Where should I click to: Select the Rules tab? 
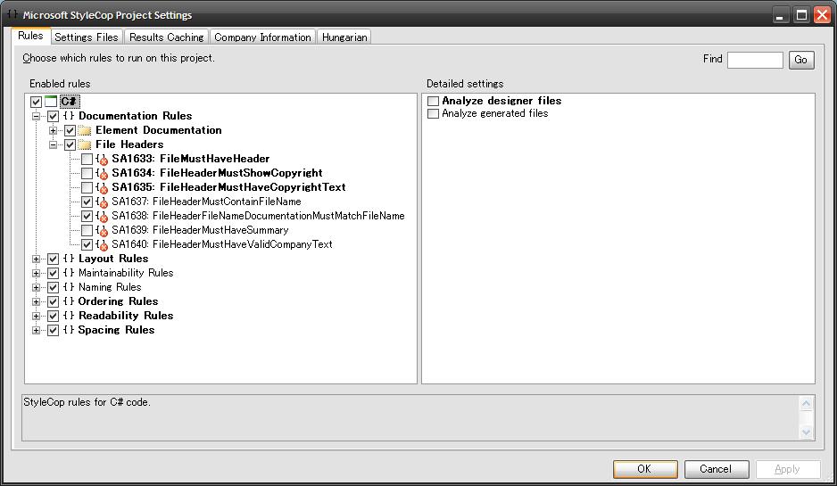coord(30,36)
